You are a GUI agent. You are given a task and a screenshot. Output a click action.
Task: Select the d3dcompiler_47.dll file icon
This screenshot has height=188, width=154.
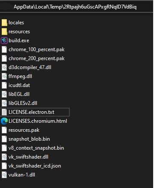click(4, 67)
